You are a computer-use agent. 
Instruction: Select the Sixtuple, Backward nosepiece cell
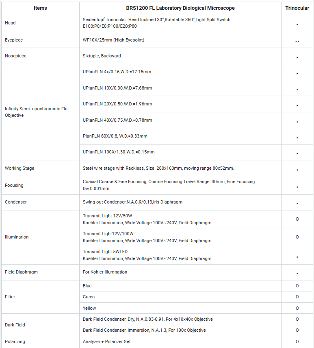(x=102, y=56)
